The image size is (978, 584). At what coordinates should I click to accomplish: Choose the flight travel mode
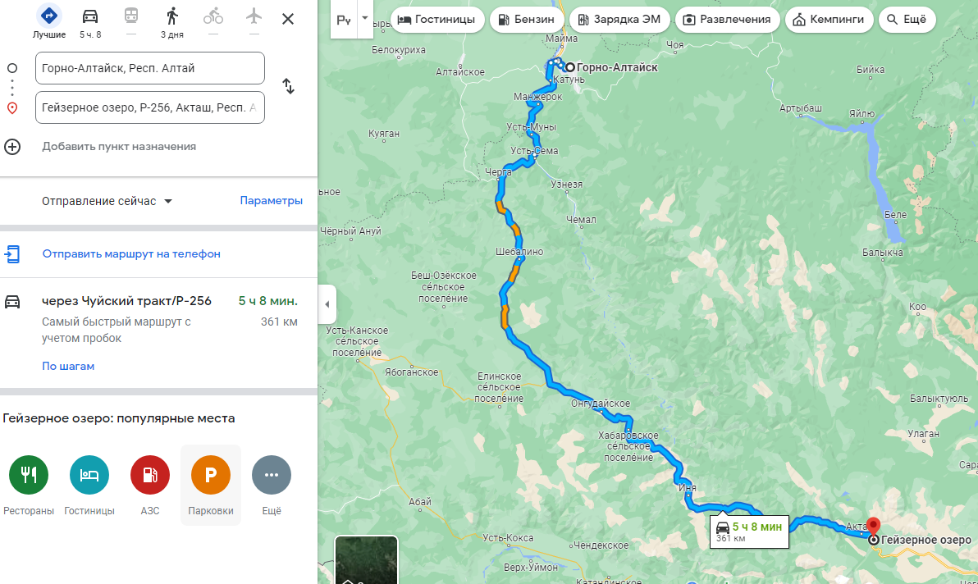[x=254, y=16]
